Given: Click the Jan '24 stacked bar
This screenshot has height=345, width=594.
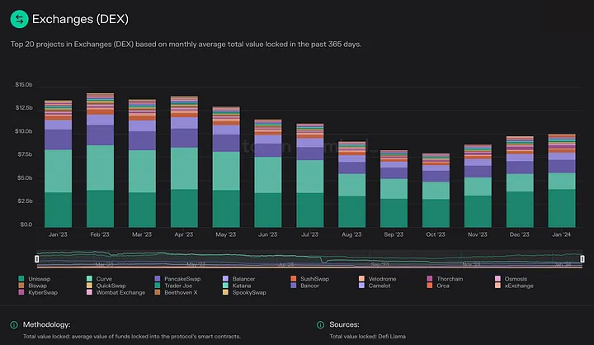Looking at the screenshot, I should pyautogui.click(x=562, y=181).
